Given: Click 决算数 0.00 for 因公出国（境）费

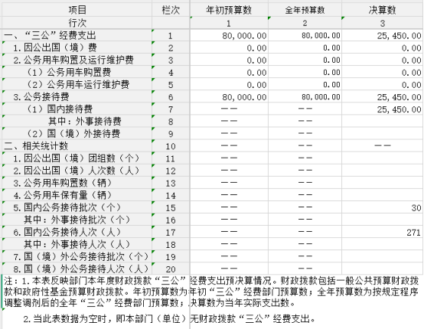Looking at the screenshot, I should point(411,48).
